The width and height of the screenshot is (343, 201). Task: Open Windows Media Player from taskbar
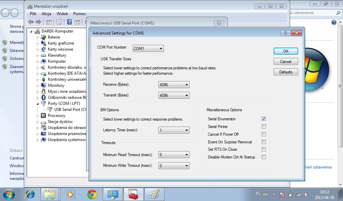pos(71,194)
